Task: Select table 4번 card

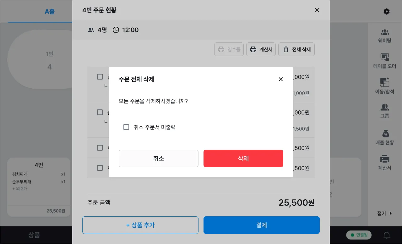Action: click(39, 187)
